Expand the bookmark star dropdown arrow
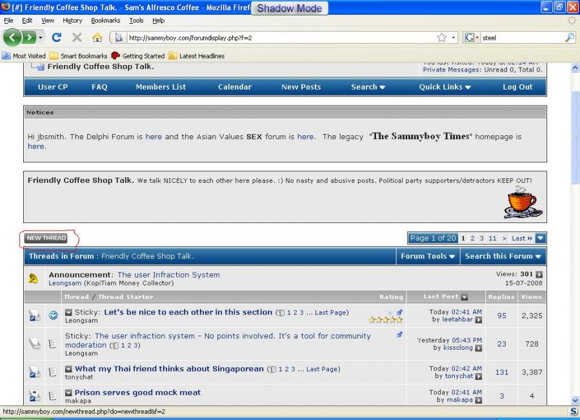The width and height of the screenshot is (580, 420). [x=453, y=37]
